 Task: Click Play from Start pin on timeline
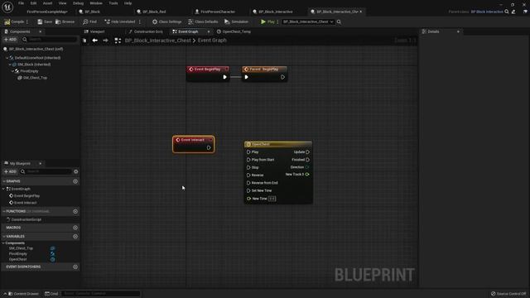tap(248, 160)
